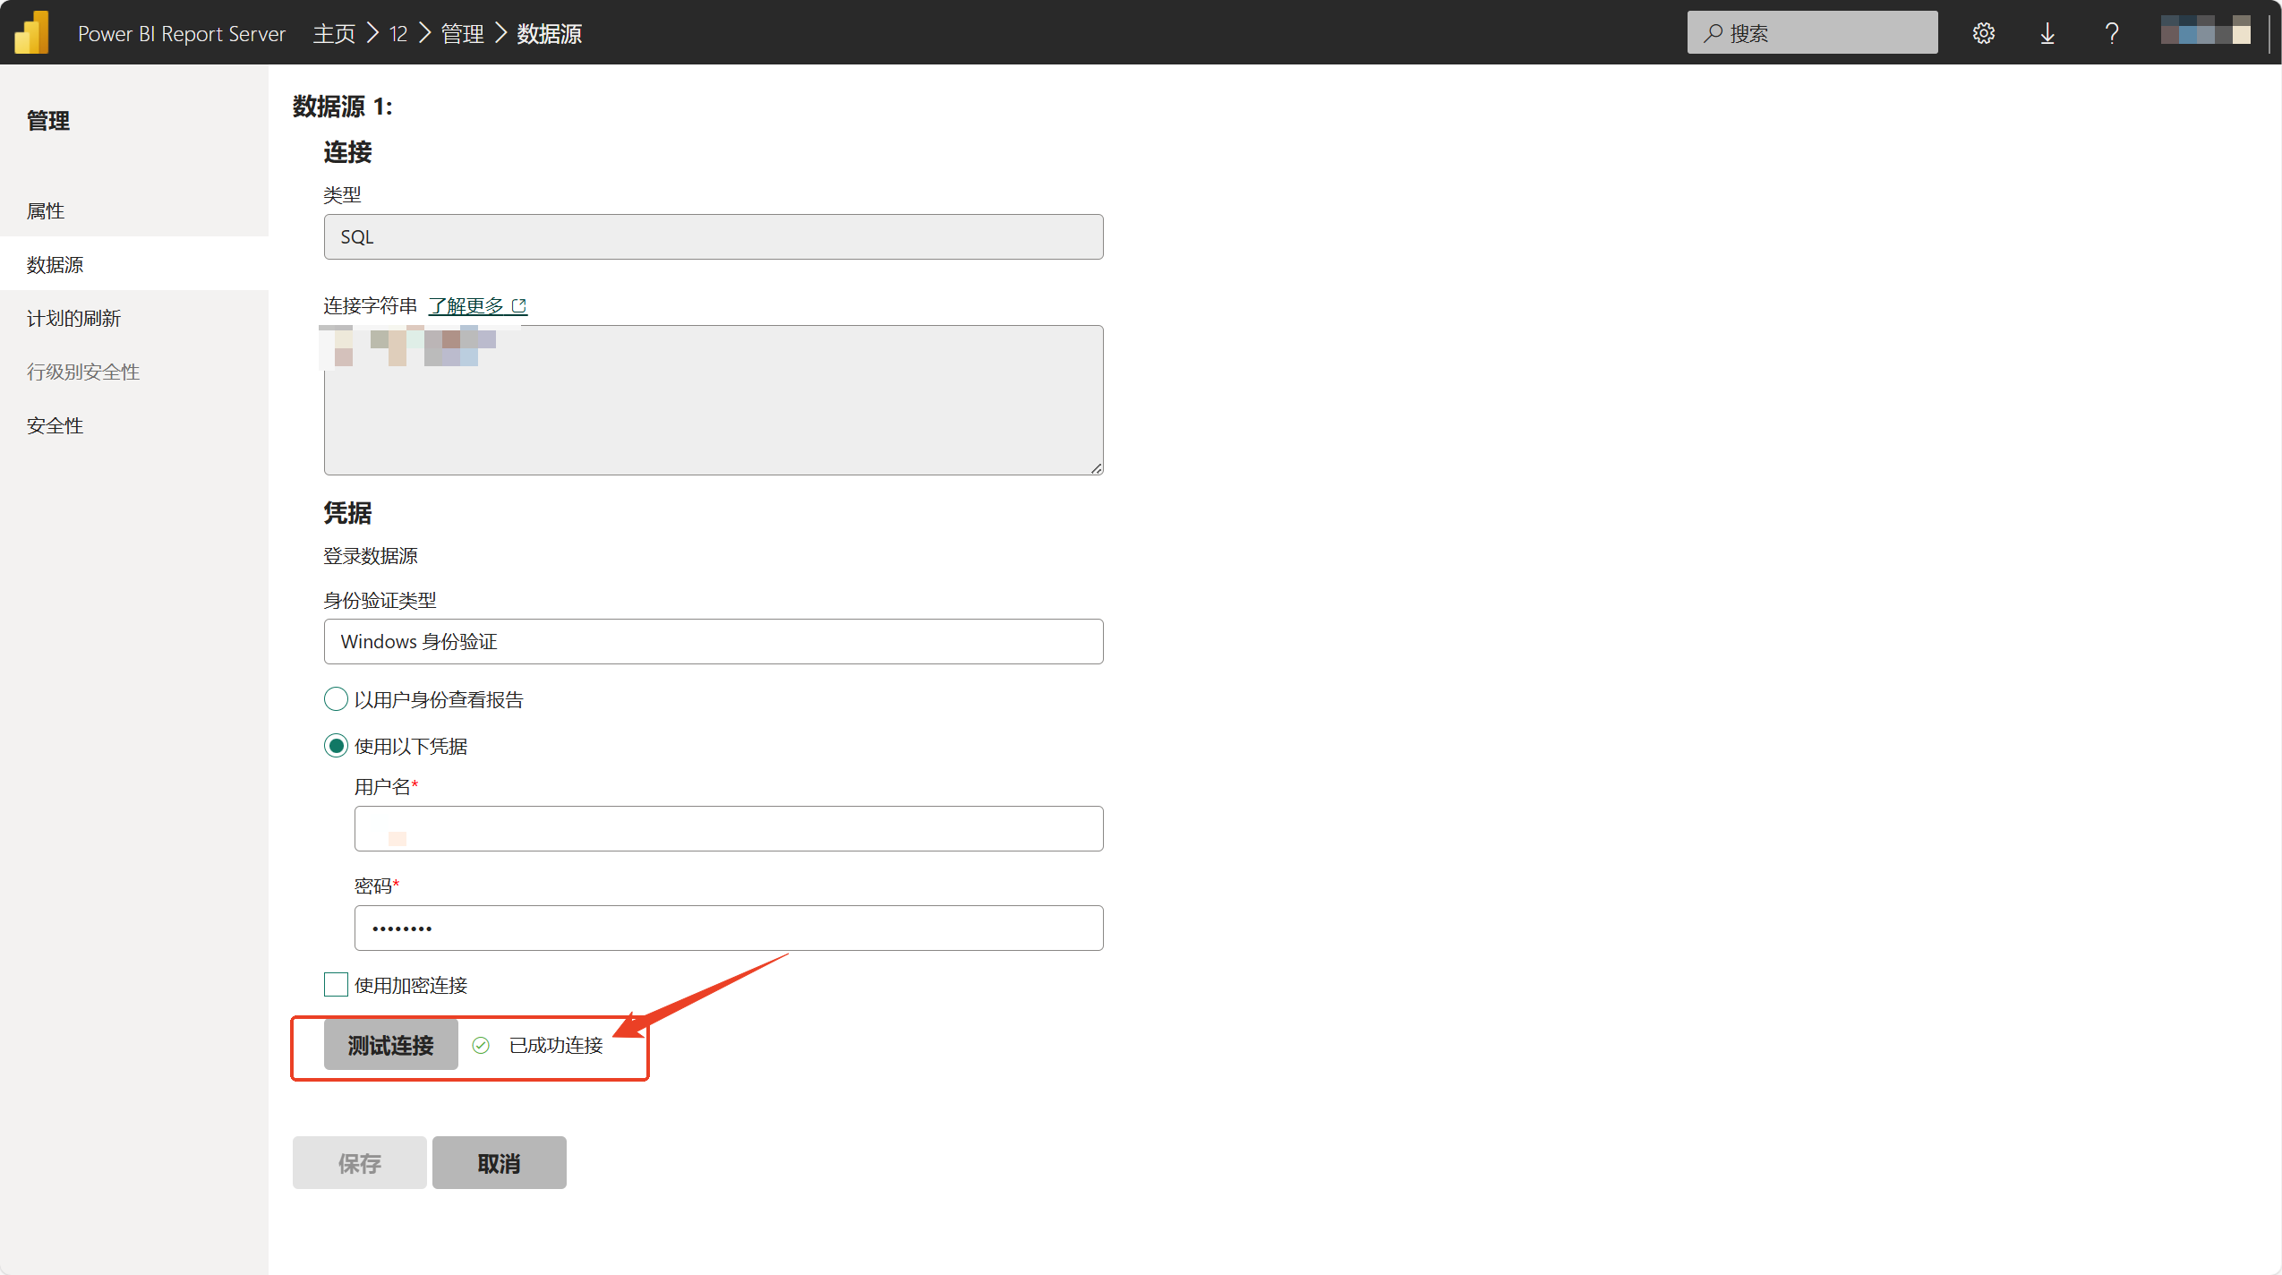Select 使用以下凭据 radio button

(336, 746)
